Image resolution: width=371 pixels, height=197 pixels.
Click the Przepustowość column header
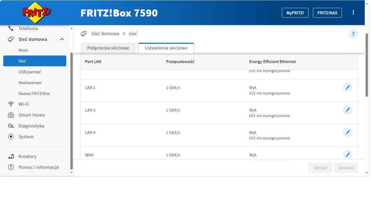pyautogui.click(x=180, y=62)
